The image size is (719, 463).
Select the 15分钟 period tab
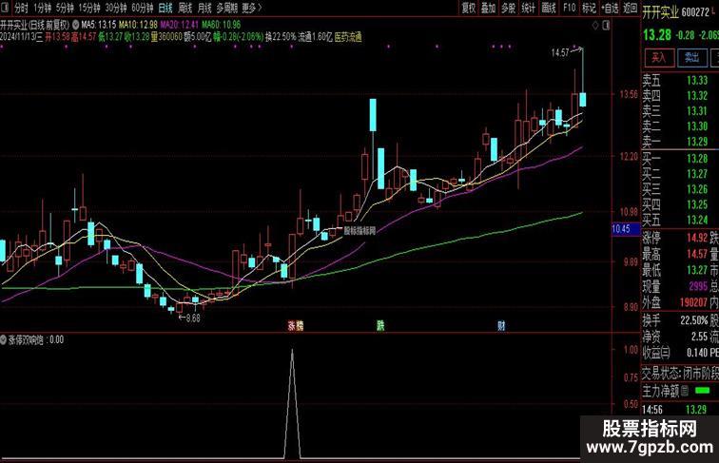(x=89, y=8)
